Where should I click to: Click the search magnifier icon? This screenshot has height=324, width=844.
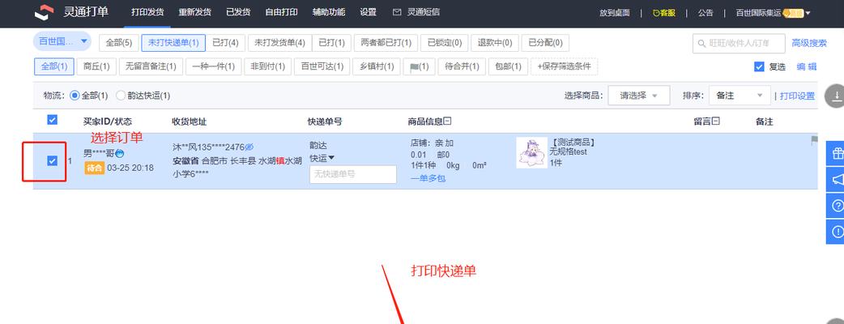(x=701, y=43)
